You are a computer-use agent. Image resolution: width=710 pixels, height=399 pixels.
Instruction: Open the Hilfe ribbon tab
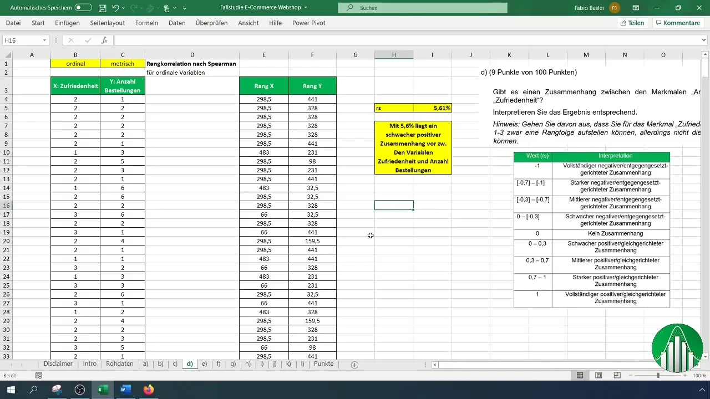point(275,23)
